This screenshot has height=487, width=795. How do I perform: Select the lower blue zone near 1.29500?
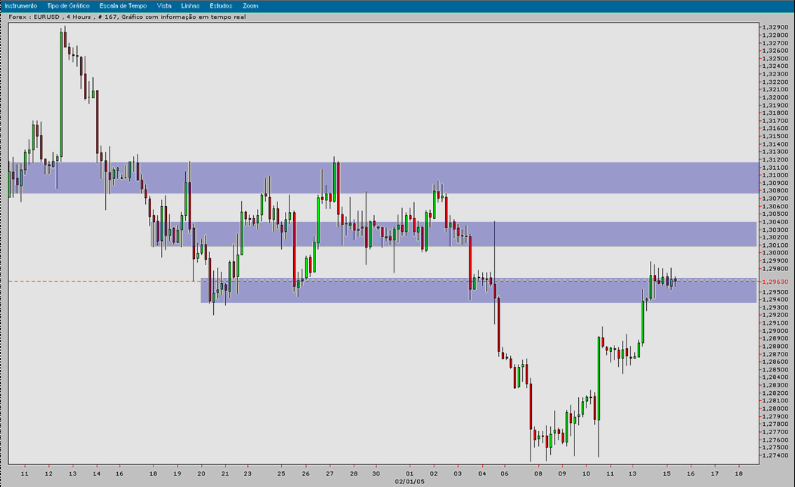[378, 292]
